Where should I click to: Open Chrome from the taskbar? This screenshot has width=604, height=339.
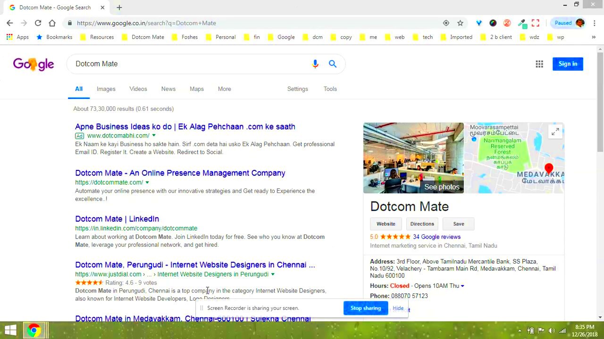click(x=34, y=330)
